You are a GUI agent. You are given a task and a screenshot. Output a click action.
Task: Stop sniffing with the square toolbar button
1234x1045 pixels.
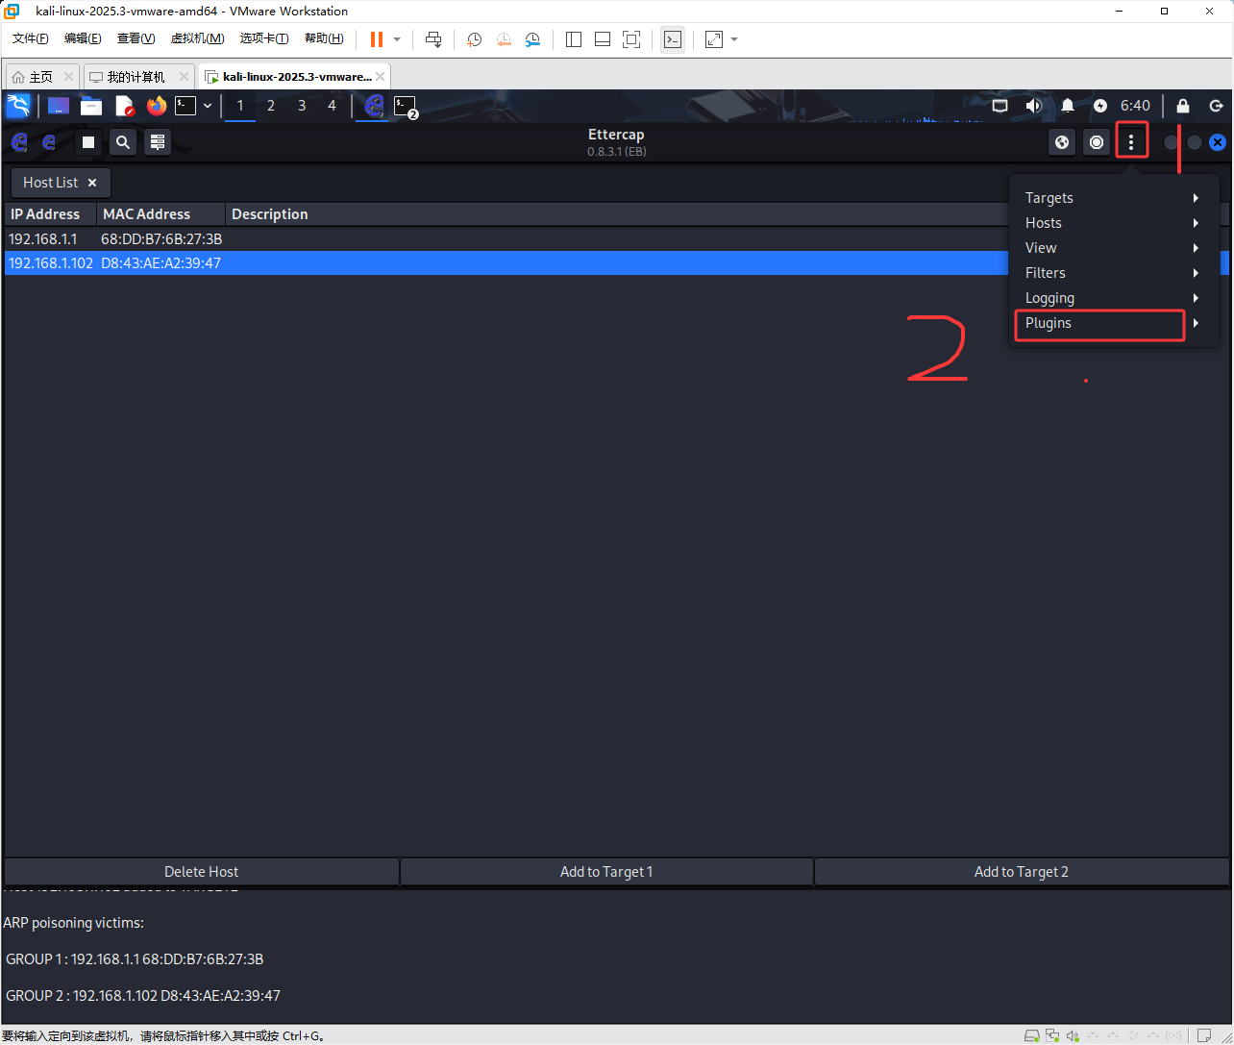(88, 142)
